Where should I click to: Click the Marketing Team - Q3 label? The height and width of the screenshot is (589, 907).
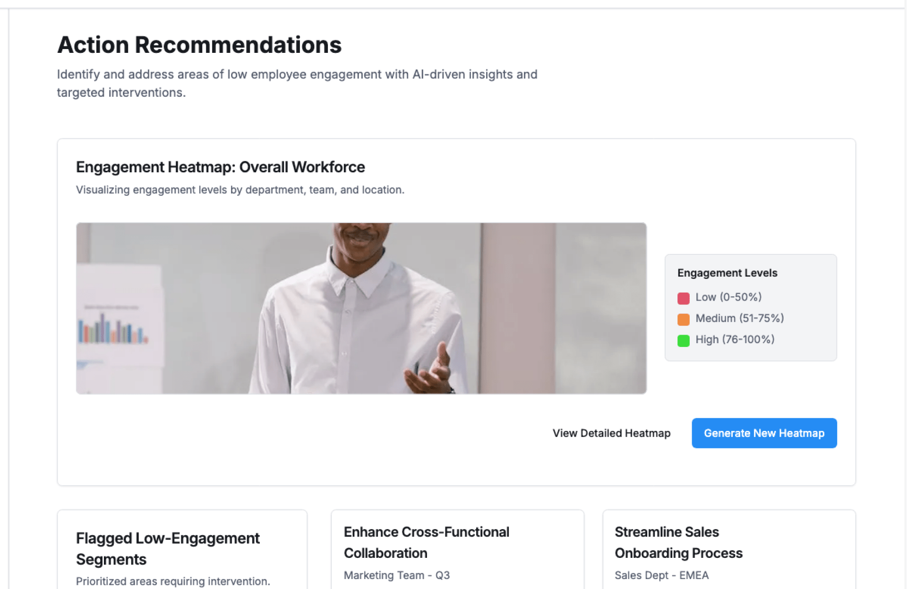pyautogui.click(x=396, y=575)
